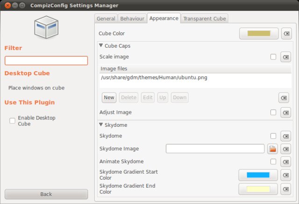The image size is (299, 204).
Task: Click the Delete image file button
Action: coord(129,98)
